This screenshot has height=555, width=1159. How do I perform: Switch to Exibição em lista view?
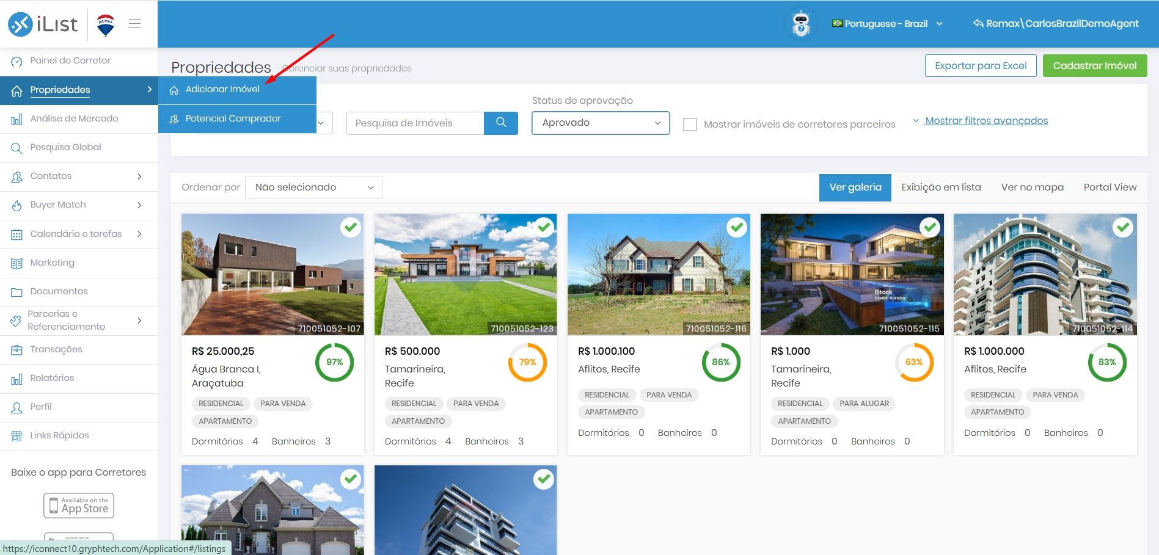tap(941, 187)
